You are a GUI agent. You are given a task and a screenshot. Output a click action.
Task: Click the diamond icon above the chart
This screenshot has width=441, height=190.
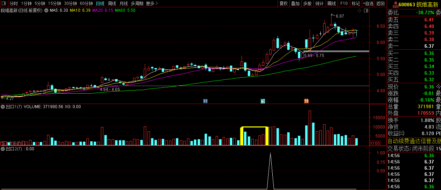click(359, 11)
